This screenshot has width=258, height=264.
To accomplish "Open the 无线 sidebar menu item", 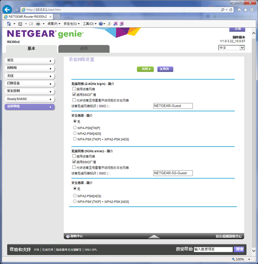I will point(30,76).
